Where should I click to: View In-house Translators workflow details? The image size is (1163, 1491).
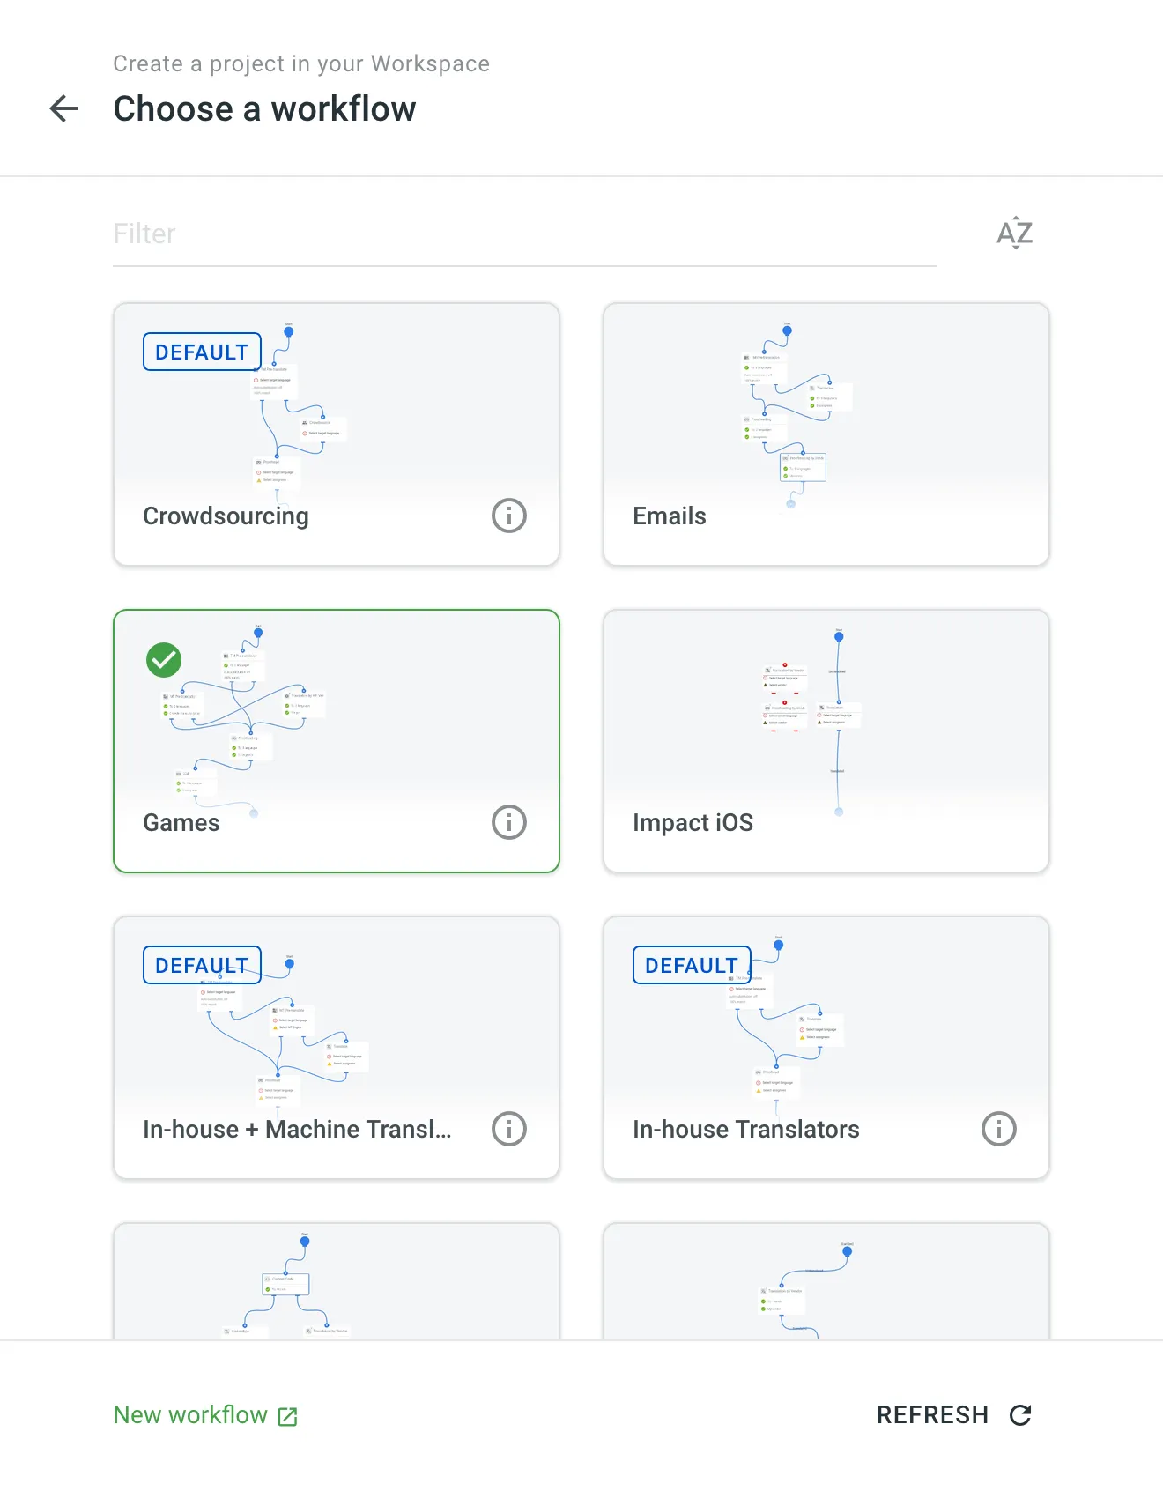pyautogui.click(x=998, y=1129)
